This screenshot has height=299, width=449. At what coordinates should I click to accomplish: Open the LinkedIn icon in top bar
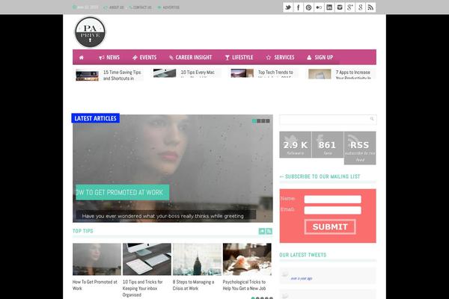[329, 7]
